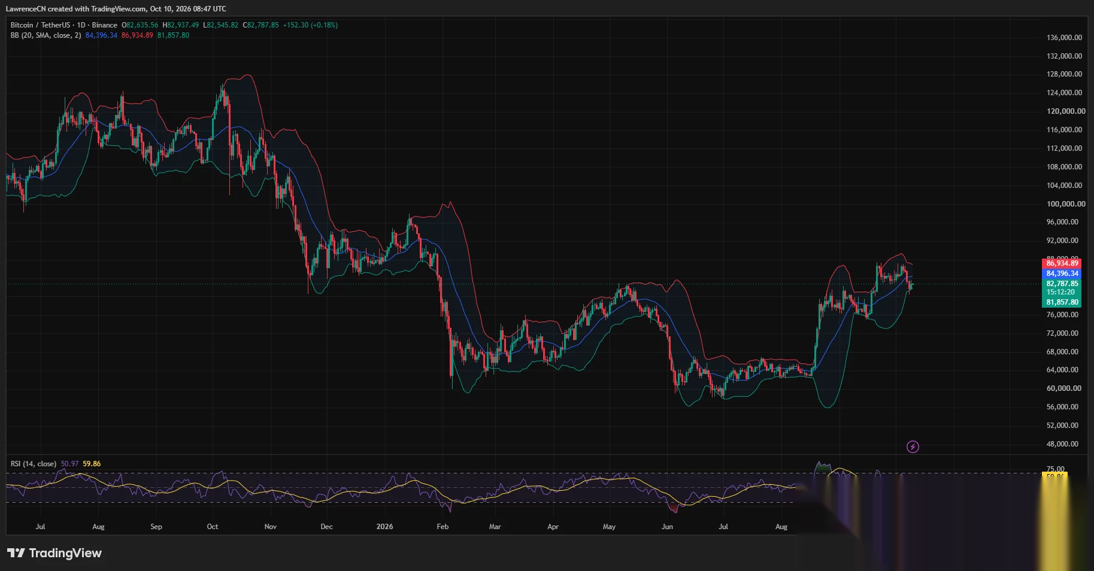Click the close value C82,787.85 in legend
Image resolution: width=1094 pixels, height=571 pixels.
click(260, 25)
